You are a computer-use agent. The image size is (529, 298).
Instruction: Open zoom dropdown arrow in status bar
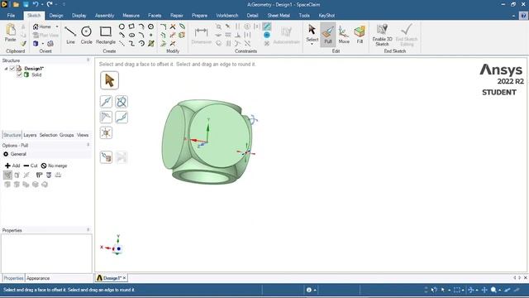pyautogui.click(x=499, y=290)
